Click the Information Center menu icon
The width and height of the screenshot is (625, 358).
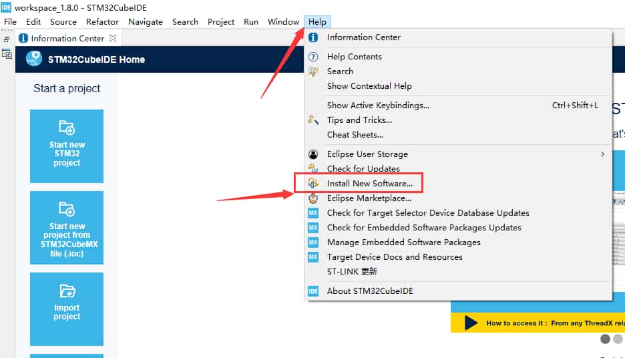point(313,37)
